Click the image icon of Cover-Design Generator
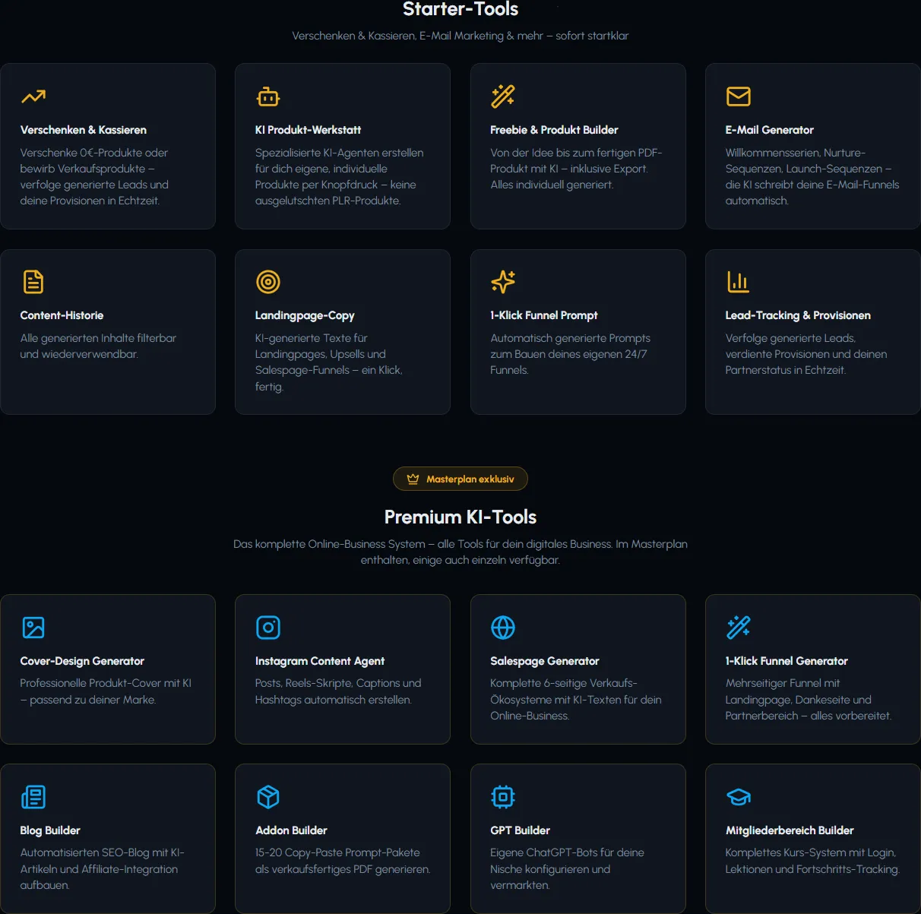Screen dimensions: 921x914 (33, 628)
